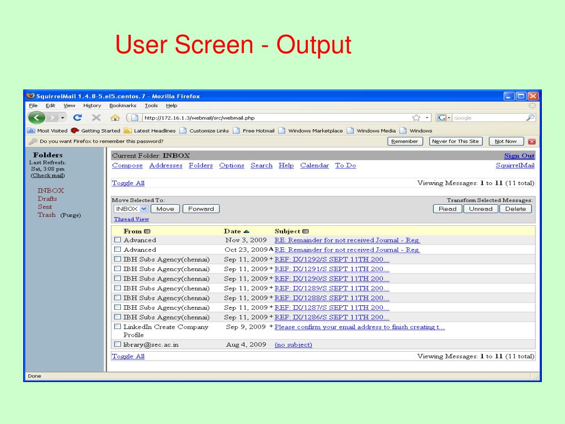Tick checkbox for Advanced Nov 3, 2009 message

coord(118,240)
